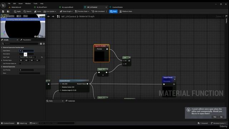Open the Show viewport options
The image size is (229, 129).
click(x=25, y=16)
